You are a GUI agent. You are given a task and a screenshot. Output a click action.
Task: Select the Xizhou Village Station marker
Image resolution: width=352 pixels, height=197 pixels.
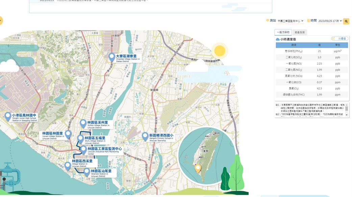point(83,123)
